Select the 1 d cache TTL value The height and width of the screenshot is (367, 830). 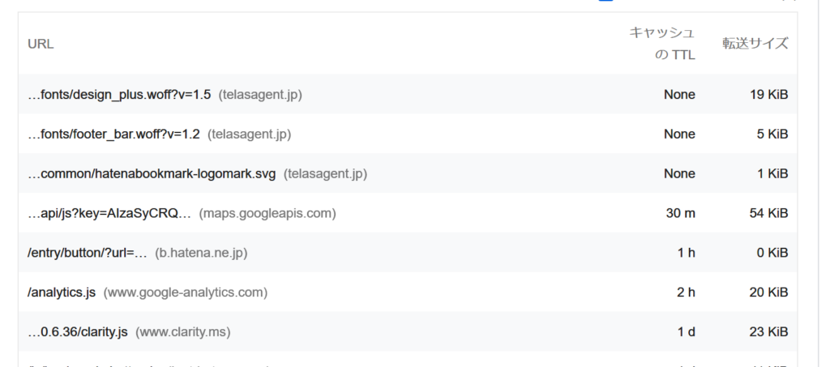click(x=687, y=332)
